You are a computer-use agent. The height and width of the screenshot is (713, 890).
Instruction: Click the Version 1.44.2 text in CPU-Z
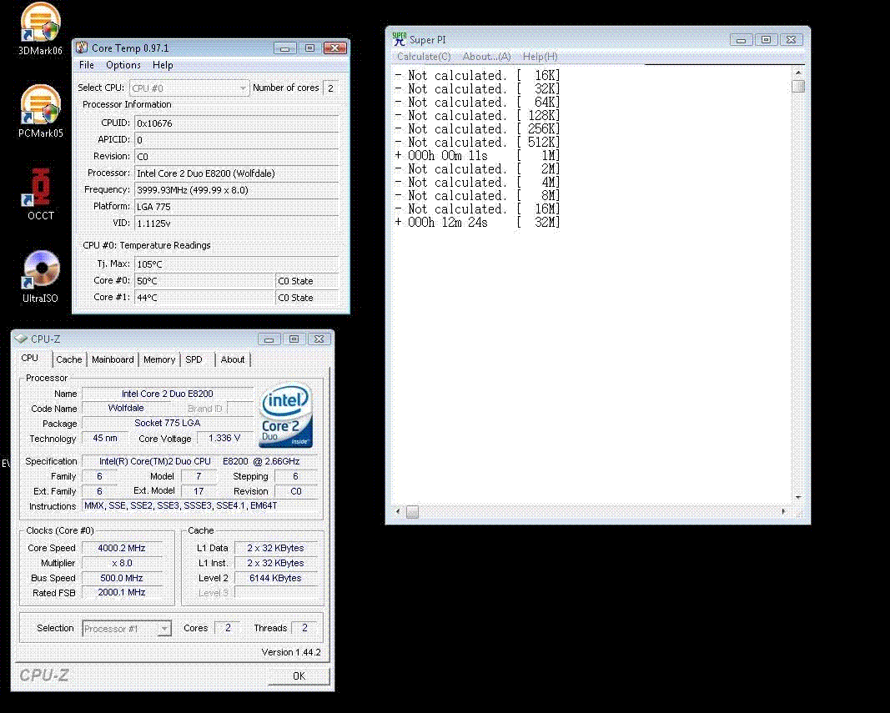pos(291,652)
